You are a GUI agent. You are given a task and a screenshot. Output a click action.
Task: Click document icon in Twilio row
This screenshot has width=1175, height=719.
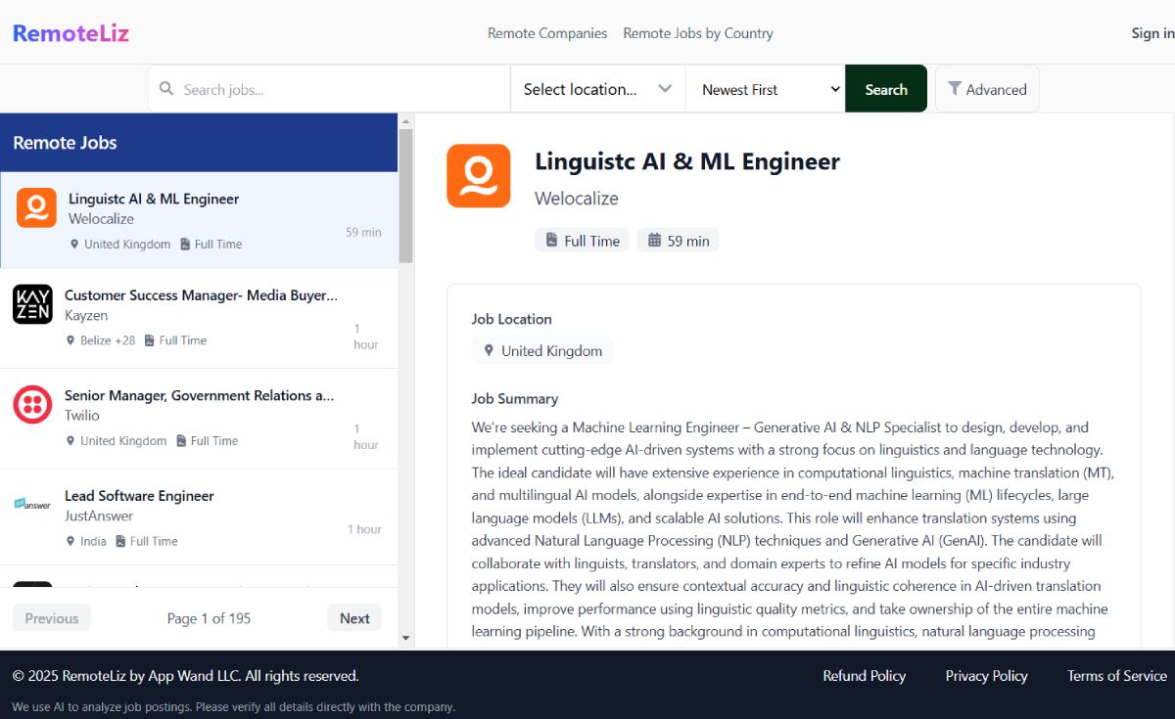[x=181, y=441]
